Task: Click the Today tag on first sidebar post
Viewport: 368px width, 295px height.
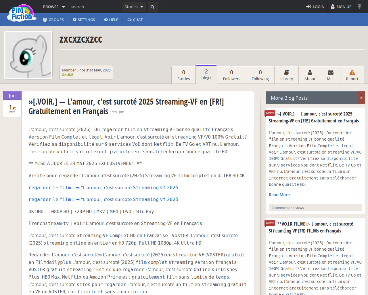Action: [270, 113]
